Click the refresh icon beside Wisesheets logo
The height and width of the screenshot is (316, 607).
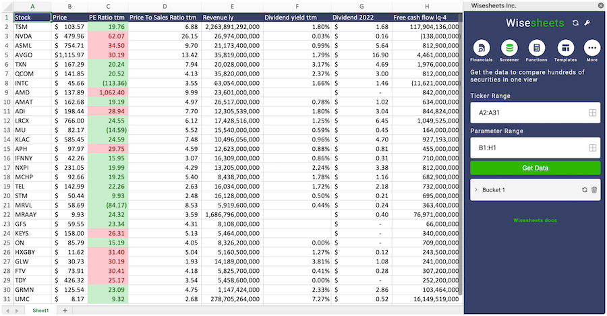click(x=575, y=23)
